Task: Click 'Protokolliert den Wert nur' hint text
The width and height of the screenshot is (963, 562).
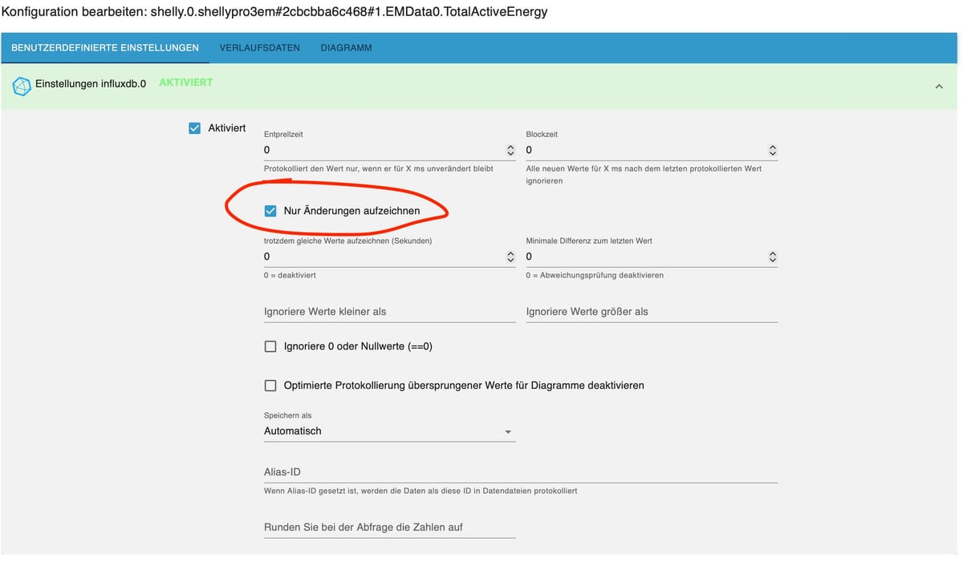Action: pos(379,168)
